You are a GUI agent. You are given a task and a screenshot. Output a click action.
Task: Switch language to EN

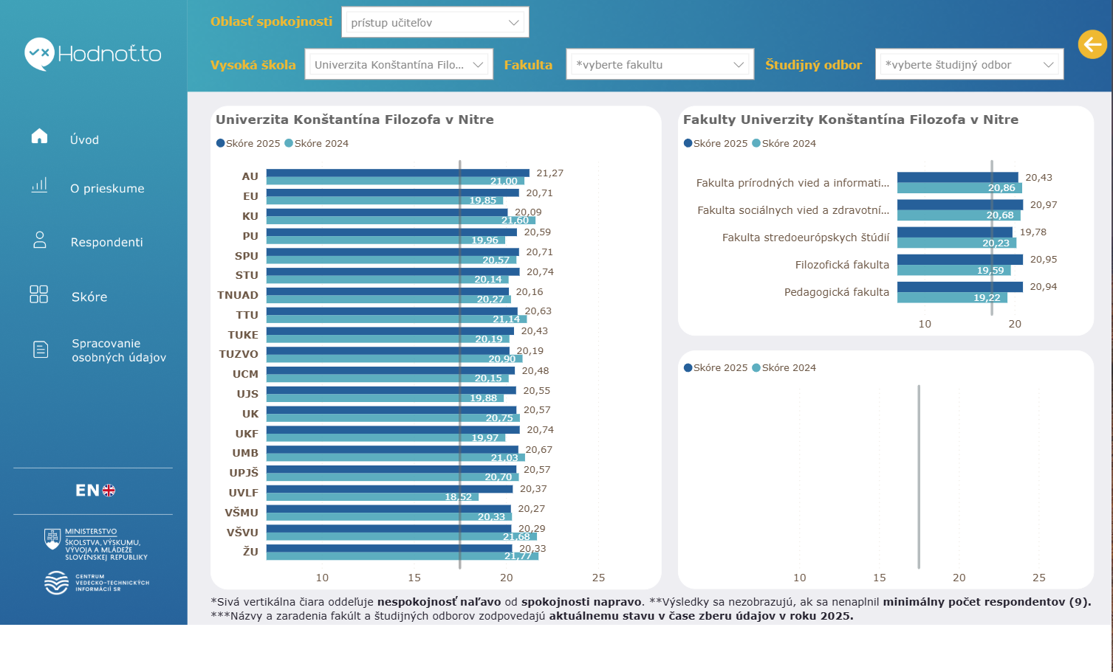87,491
